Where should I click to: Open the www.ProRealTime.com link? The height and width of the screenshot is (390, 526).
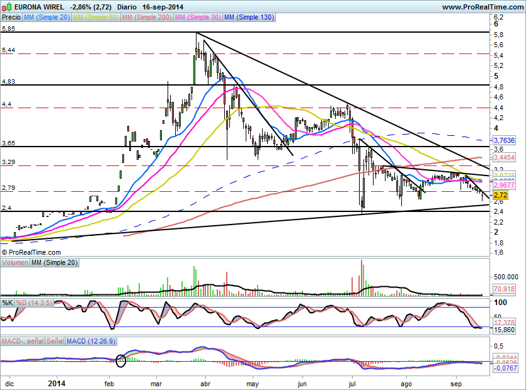[x=483, y=7]
